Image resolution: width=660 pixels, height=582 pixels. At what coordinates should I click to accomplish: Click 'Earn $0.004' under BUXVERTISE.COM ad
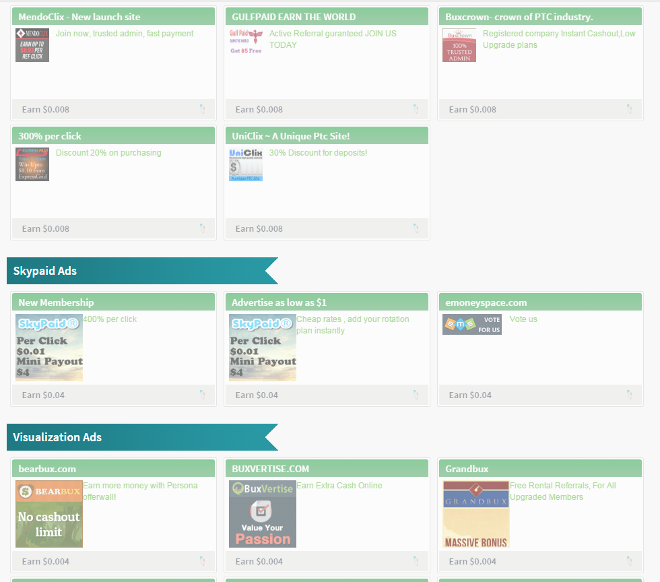point(259,561)
